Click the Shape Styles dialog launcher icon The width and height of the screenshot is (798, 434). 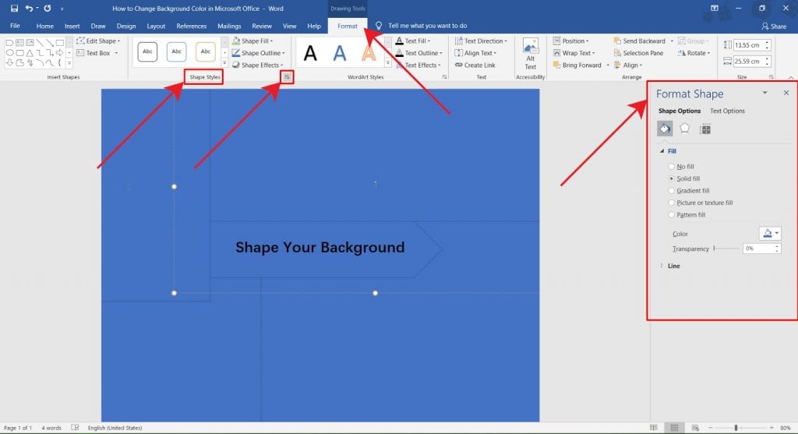(287, 77)
